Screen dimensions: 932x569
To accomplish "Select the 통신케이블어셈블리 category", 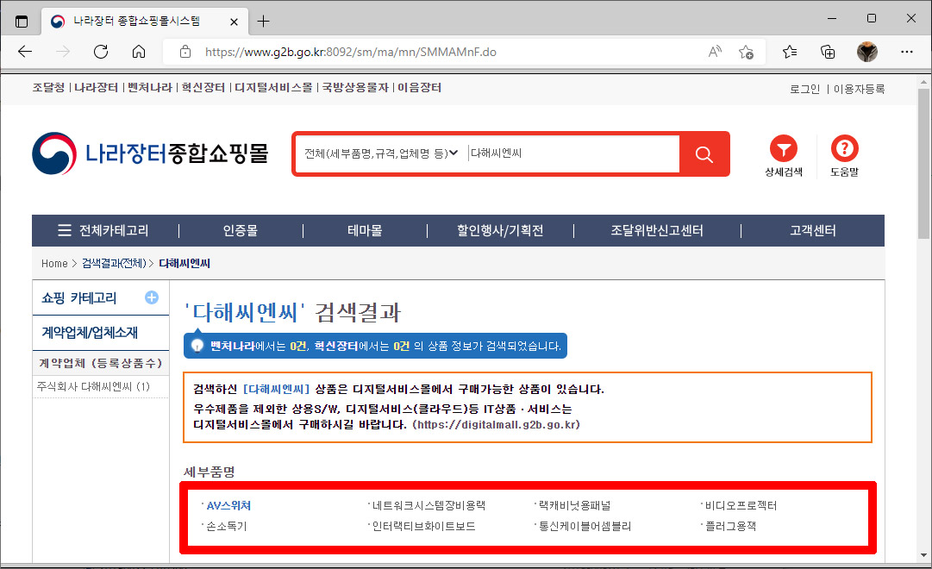I will point(585,526).
